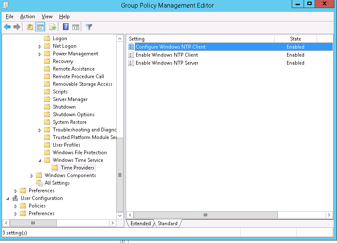Click the tree pane vertical scrollbar thumb
Viewport: 337px width, 243px height.
coord(120,175)
